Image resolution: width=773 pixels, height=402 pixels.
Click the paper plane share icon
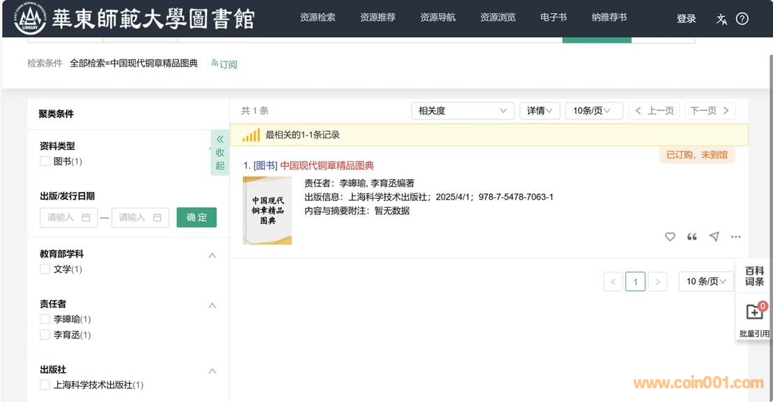coord(714,237)
